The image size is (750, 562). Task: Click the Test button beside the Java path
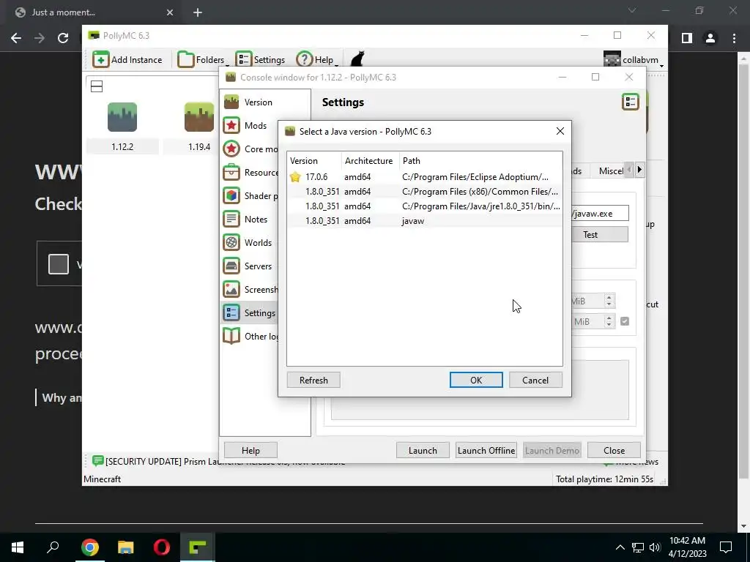[600, 235]
